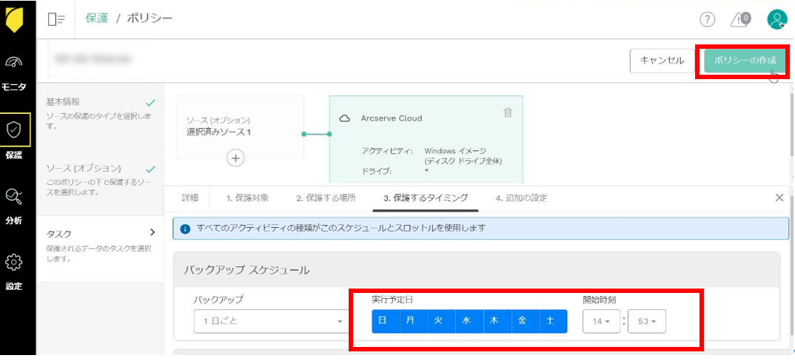Toggle the 日 (Sunday) day button
The image size is (795, 361).
click(382, 321)
